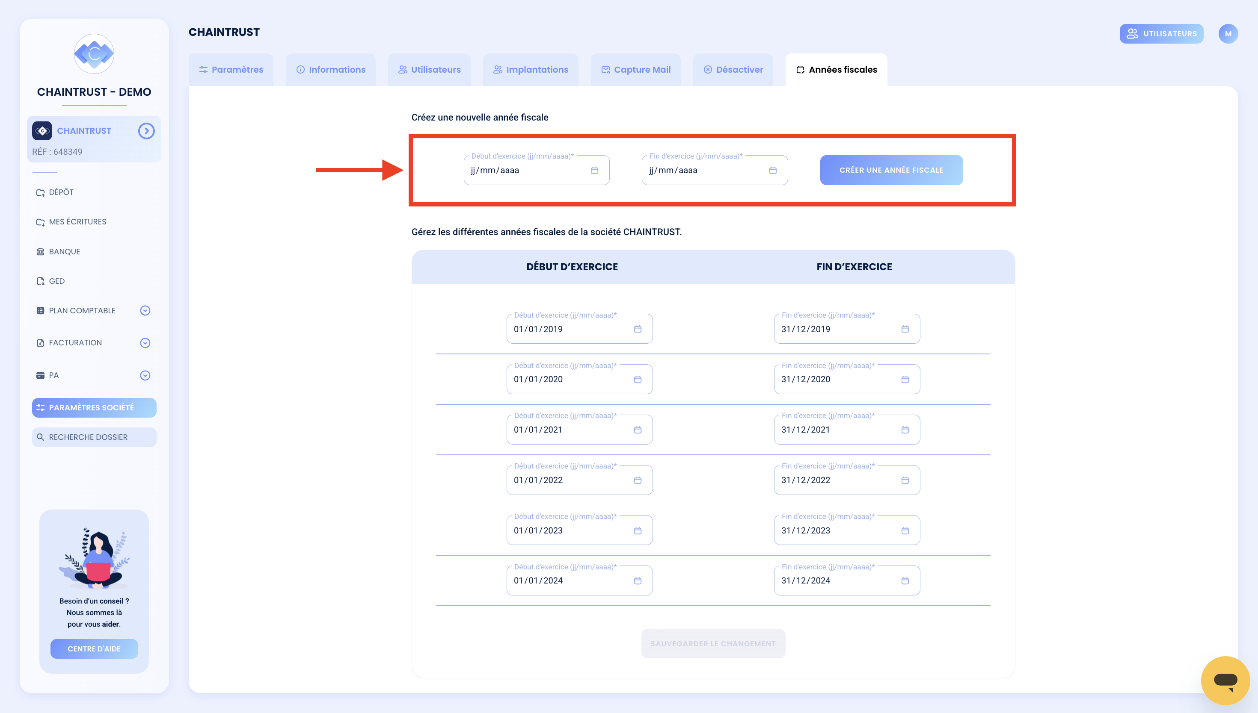This screenshot has height=713, width=1258.
Task: Open calendar icon of 31/12/2020 end date
Action: pos(905,380)
